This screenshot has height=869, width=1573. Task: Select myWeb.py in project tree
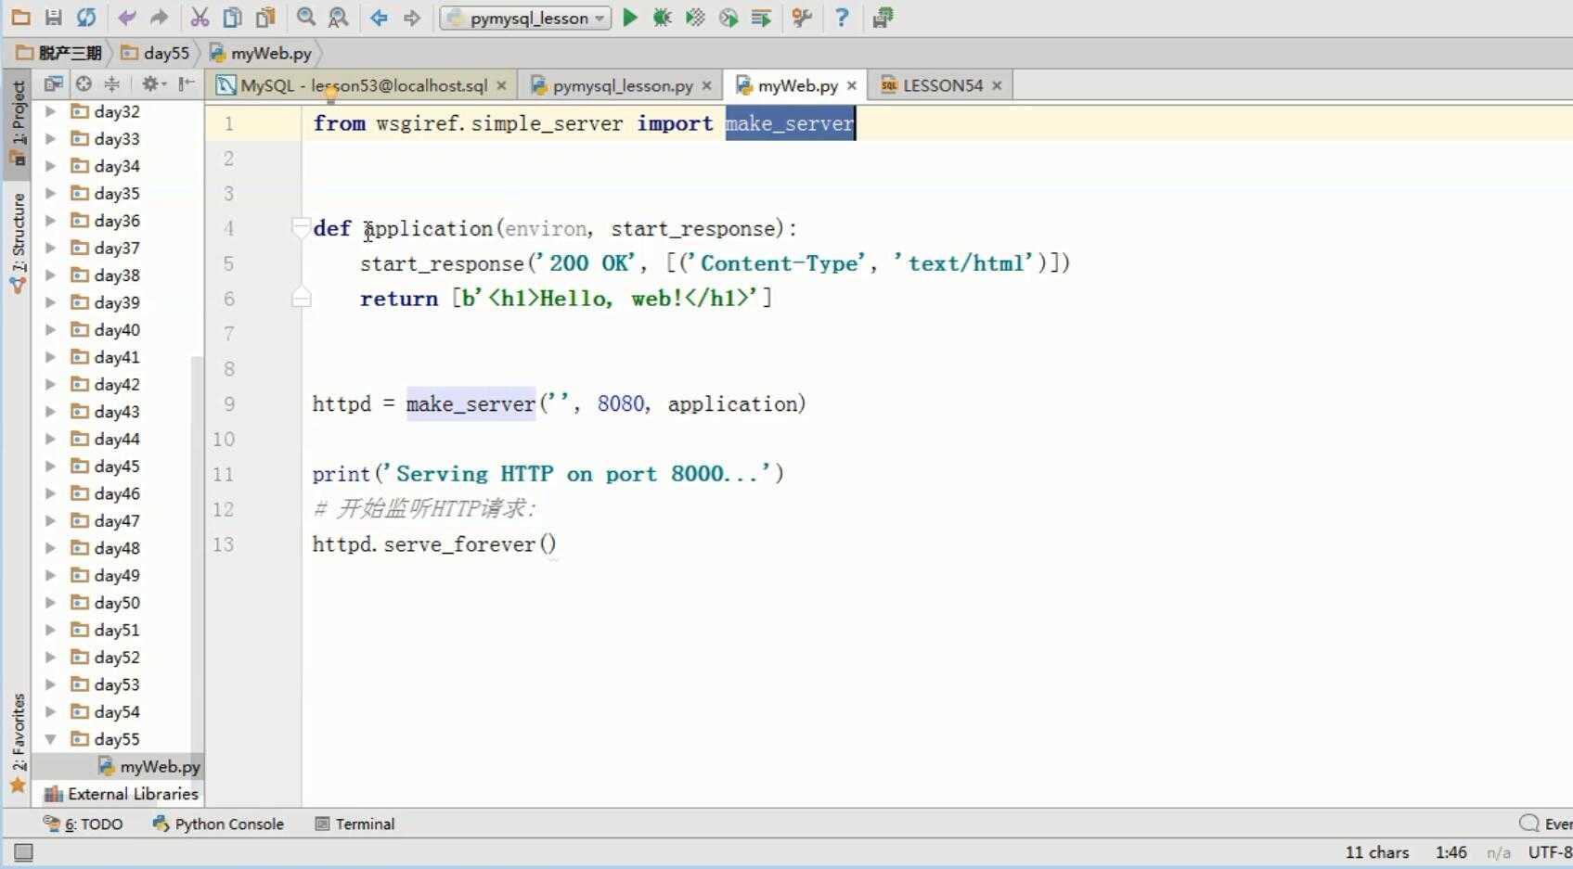click(148, 766)
